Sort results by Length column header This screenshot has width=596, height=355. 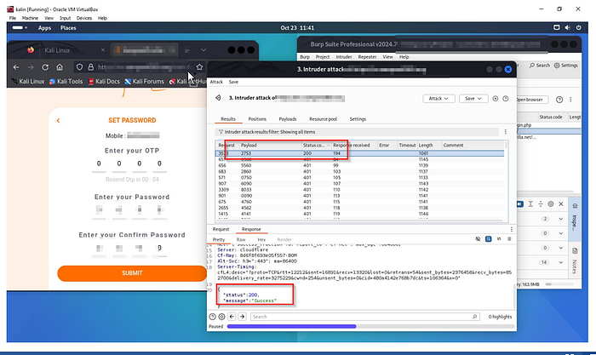pyautogui.click(x=429, y=146)
